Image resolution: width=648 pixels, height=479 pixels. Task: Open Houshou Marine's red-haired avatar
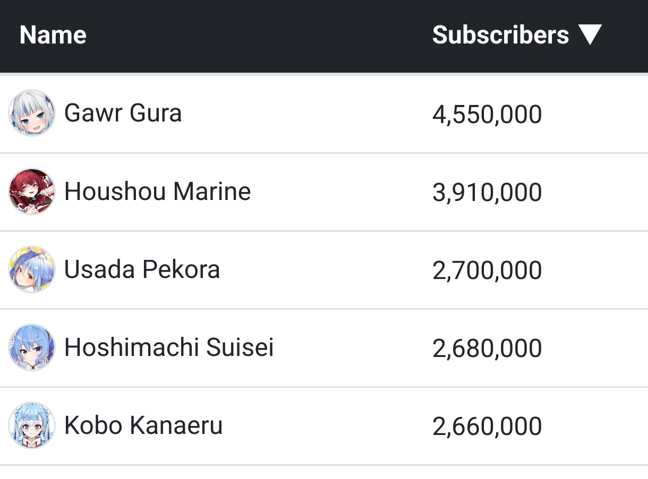coord(32,191)
